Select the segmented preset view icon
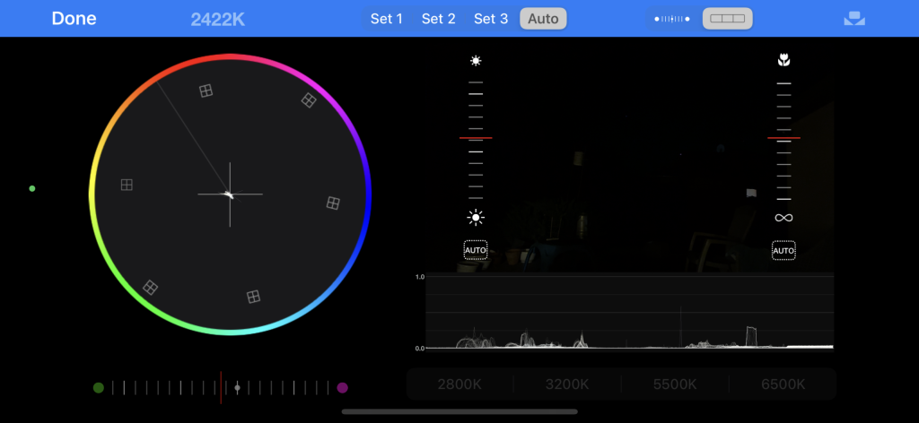Viewport: 919px width, 423px height. (x=727, y=19)
